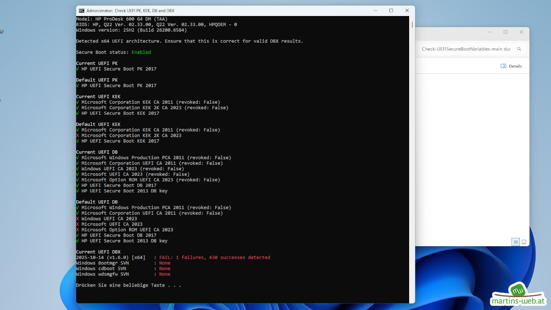The image size is (551, 310).
Task: Click the 'HP UEFI Secure Boot PK 2017' line under Current UEFI PK
Action: (118, 69)
